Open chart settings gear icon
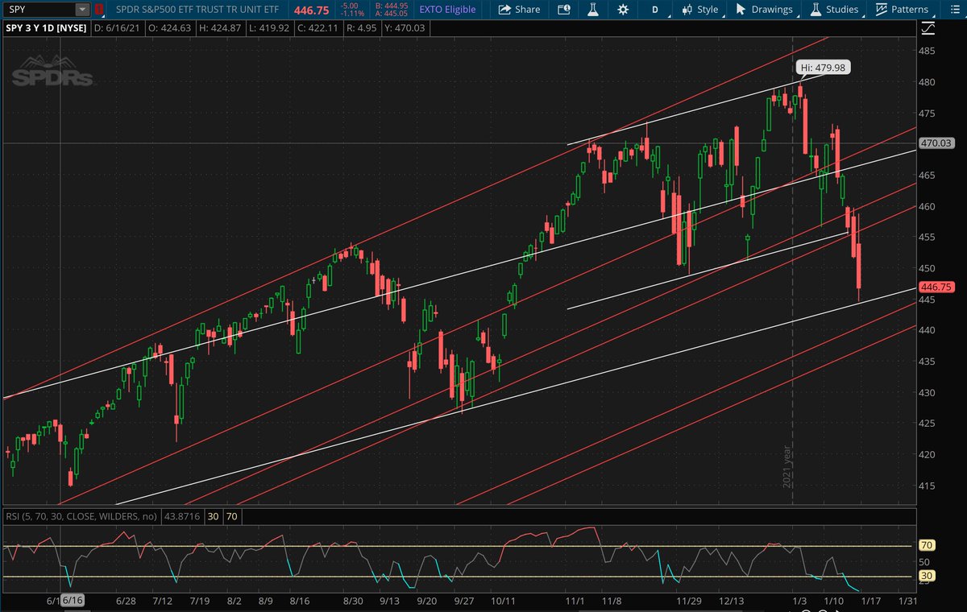The width and height of the screenshot is (967, 612). 622,10
